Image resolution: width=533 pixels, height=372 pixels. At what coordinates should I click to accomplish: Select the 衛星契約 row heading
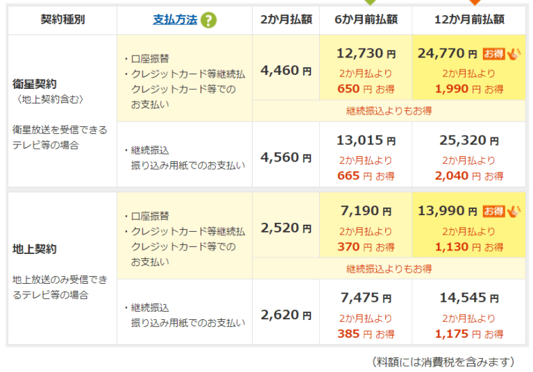point(33,83)
